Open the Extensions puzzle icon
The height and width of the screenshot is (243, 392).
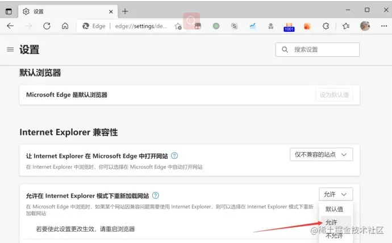[x=326, y=26]
